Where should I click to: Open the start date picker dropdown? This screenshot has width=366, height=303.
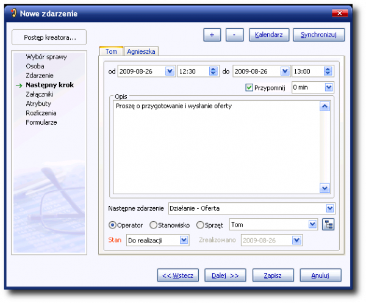169,71
